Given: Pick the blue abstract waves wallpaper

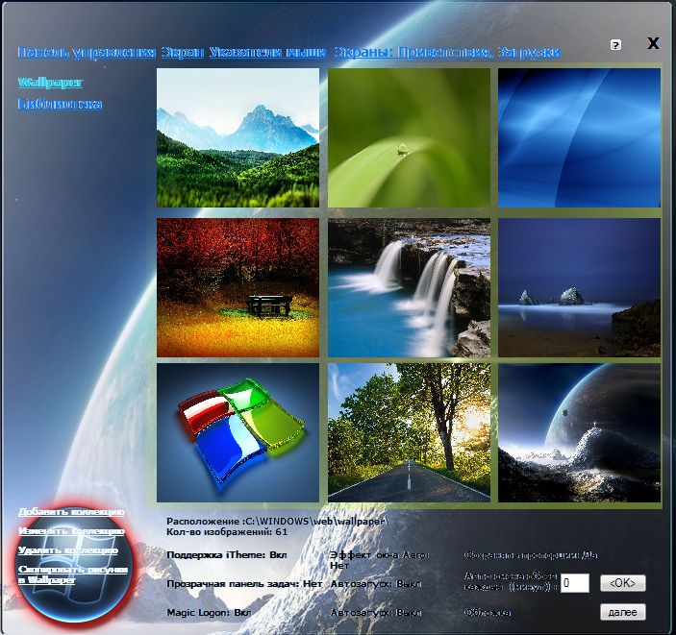Looking at the screenshot, I should (x=580, y=138).
